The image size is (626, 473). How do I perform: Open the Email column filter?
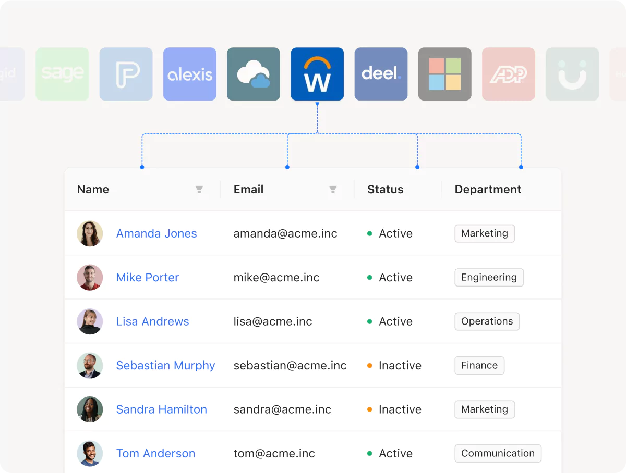coord(333,190)
